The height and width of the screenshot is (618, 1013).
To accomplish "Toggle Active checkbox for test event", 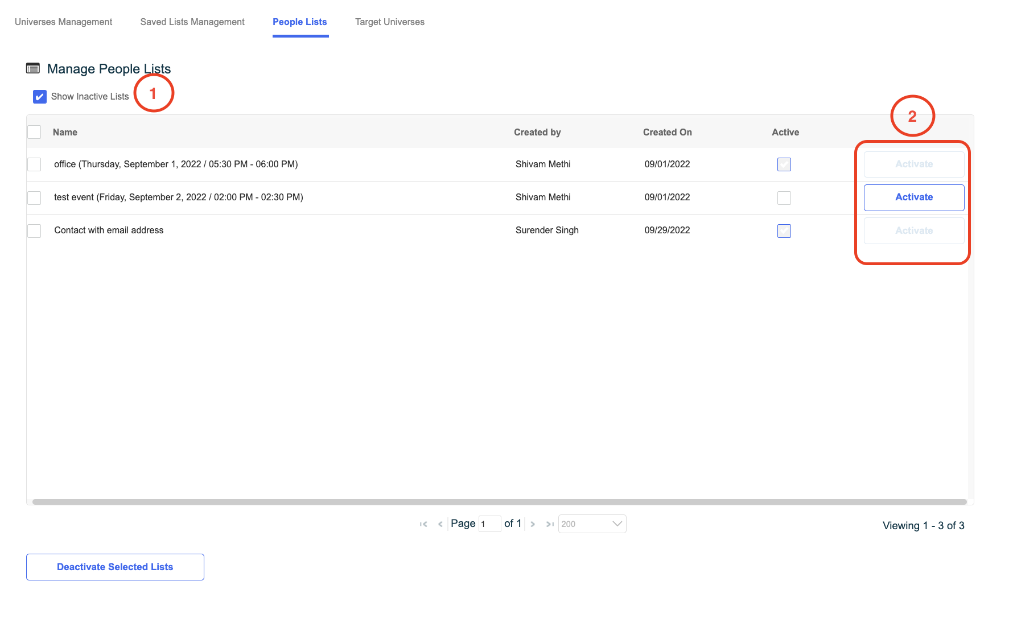I will coord(784,197).
